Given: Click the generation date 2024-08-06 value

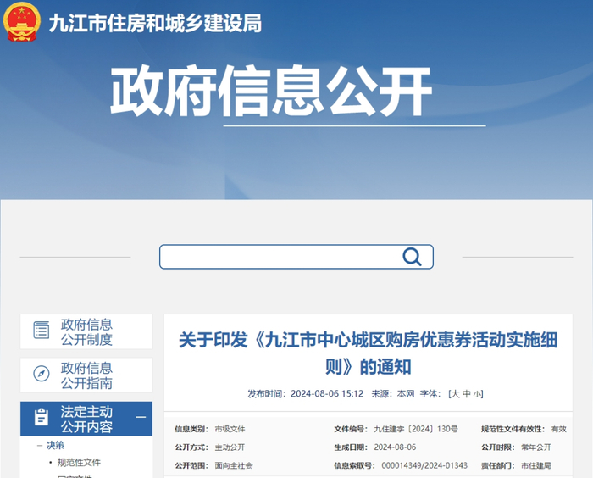Looking at the screenshot, I should coord(395,447).
